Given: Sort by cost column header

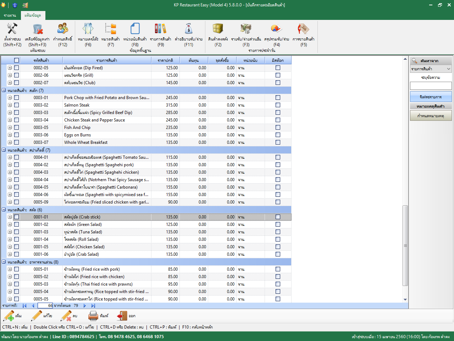Looking at the screenshot, I should 193,60.
